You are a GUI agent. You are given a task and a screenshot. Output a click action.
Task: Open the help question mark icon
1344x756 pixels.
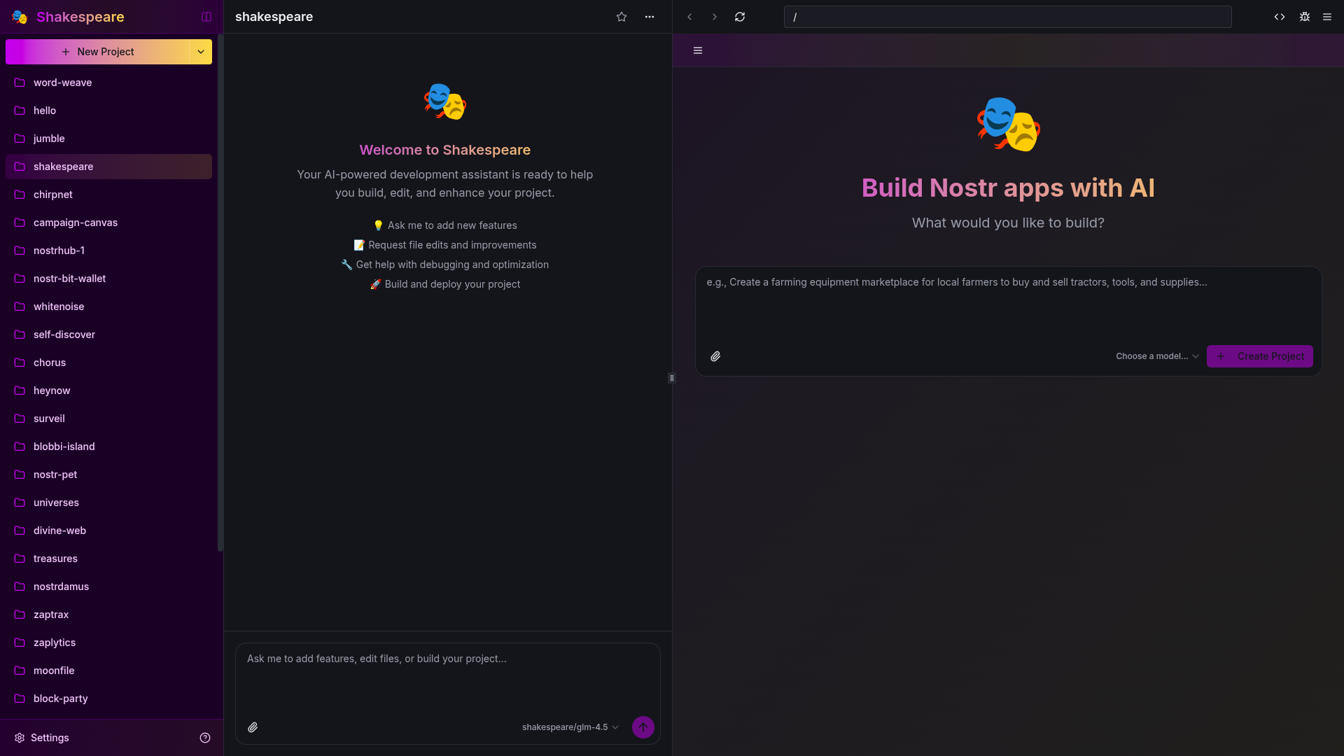point(205,738)
